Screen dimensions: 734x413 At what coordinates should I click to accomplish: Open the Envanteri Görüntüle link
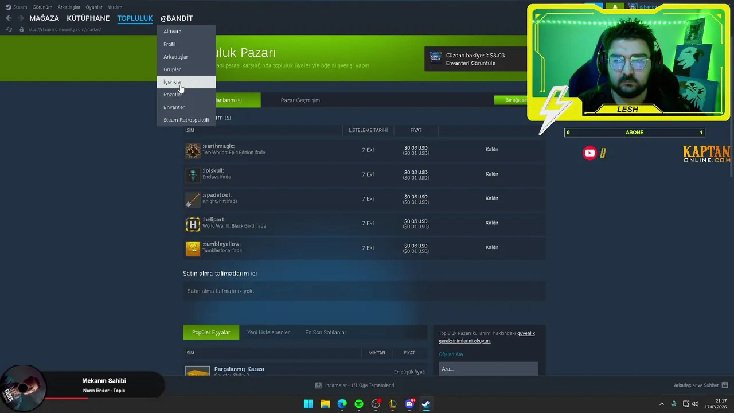pos(470,63)
